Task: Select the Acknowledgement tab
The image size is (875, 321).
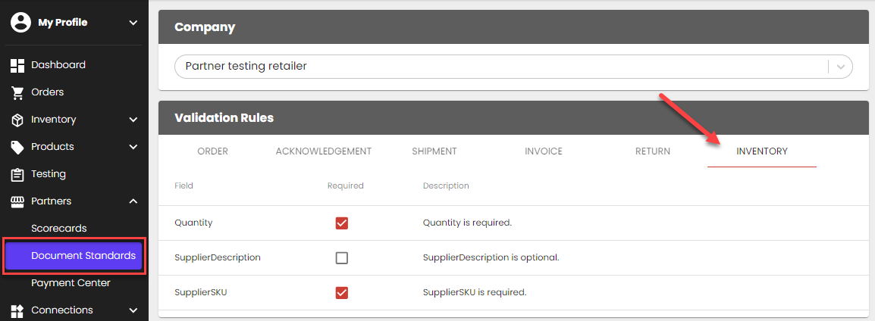Action: (324, 151)
